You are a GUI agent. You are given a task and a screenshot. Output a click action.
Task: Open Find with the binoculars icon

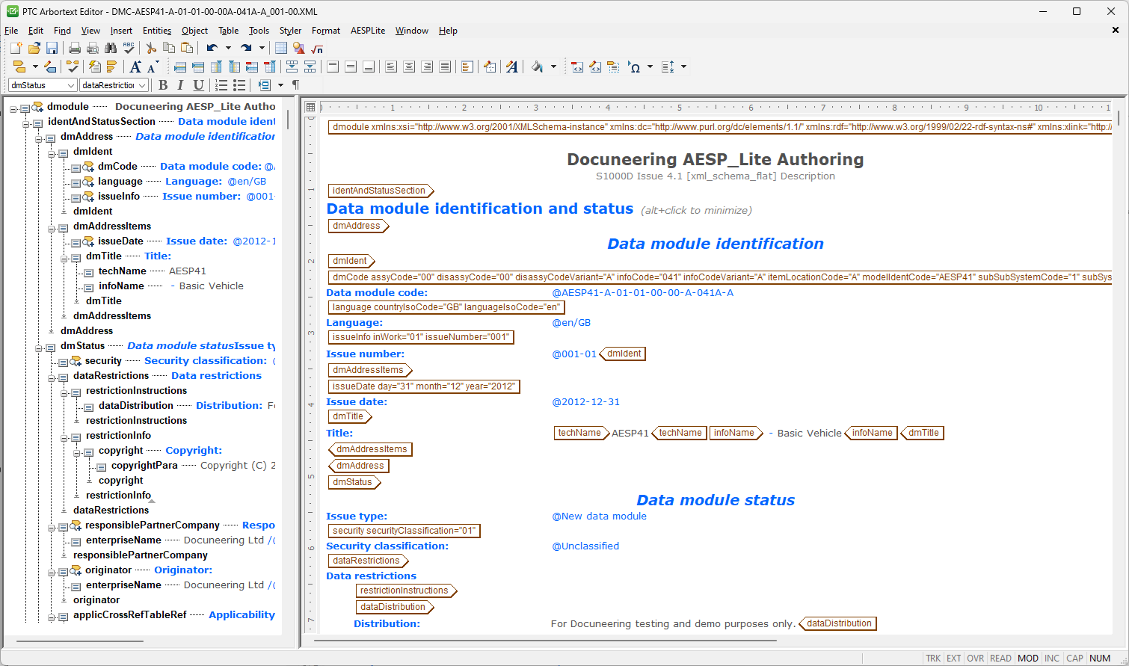pyautogui.click(x=111, y=48)
